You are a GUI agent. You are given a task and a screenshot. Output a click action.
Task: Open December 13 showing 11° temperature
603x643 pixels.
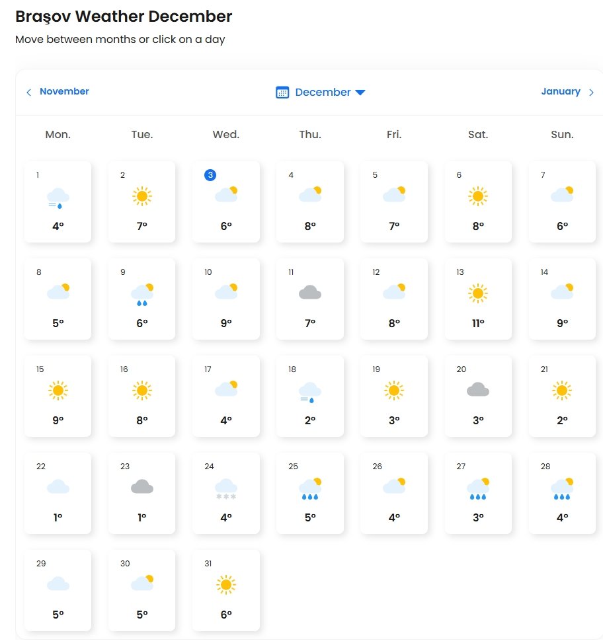pyautogui.click(x=478, y=299)
